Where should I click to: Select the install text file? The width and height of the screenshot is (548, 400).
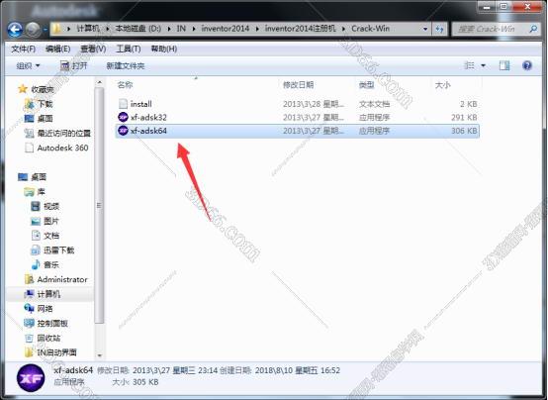click(x=297, y=104)
